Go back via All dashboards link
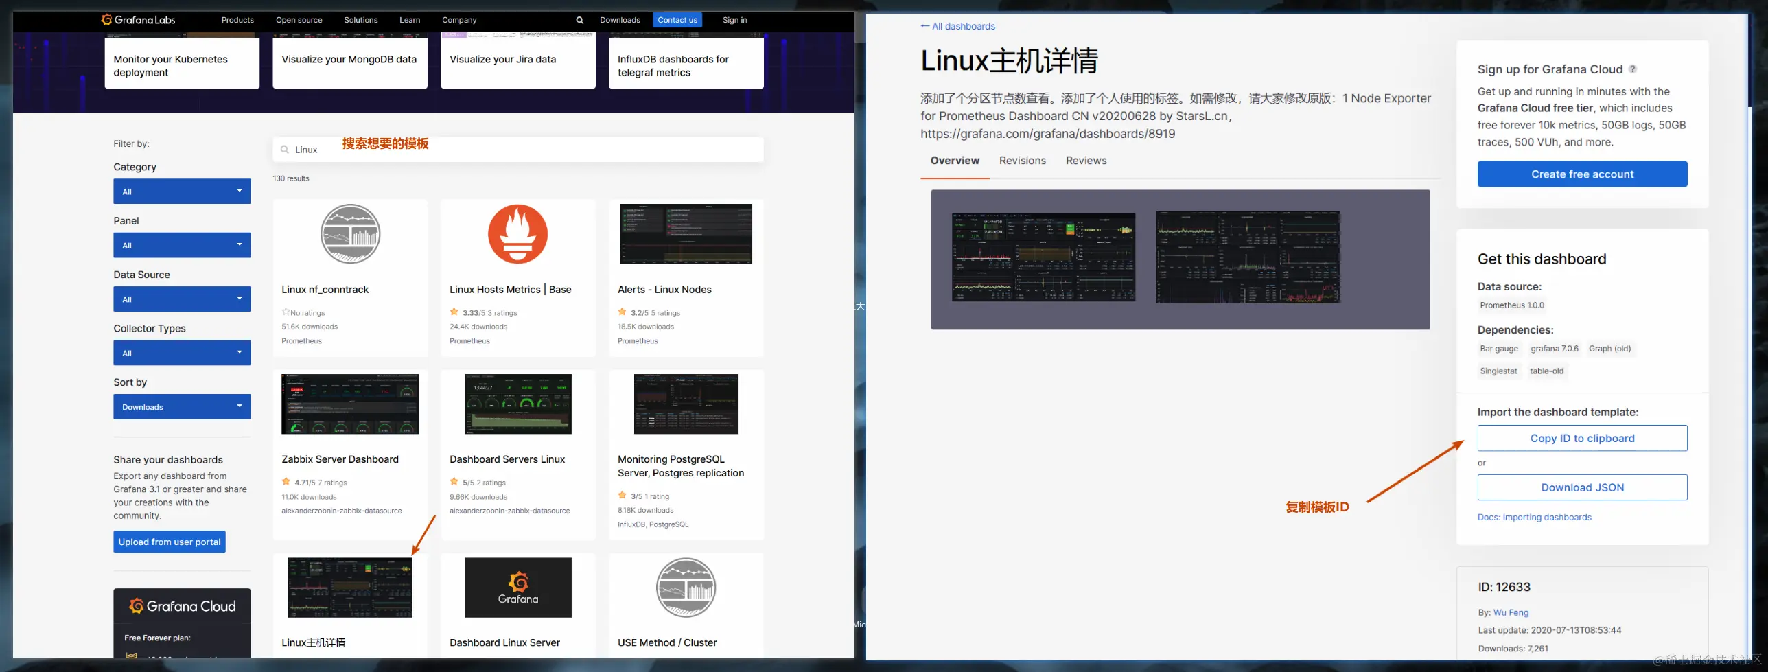1768x672 pixels. tap(958, 26)
